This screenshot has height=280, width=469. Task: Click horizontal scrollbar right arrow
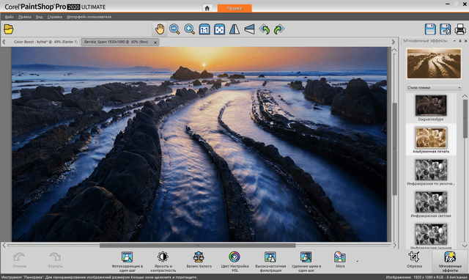394,246
